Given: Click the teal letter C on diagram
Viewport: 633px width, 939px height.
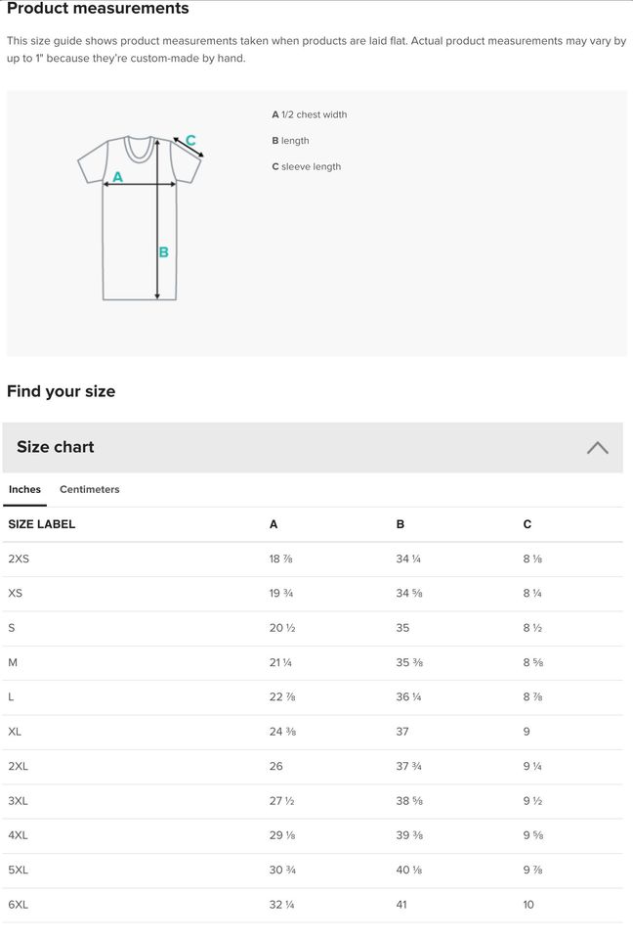Looking at the screenshot, I should (x=190, y=140).
